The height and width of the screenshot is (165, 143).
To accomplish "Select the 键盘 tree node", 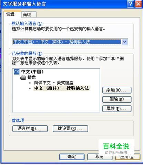I will (31, 77).
